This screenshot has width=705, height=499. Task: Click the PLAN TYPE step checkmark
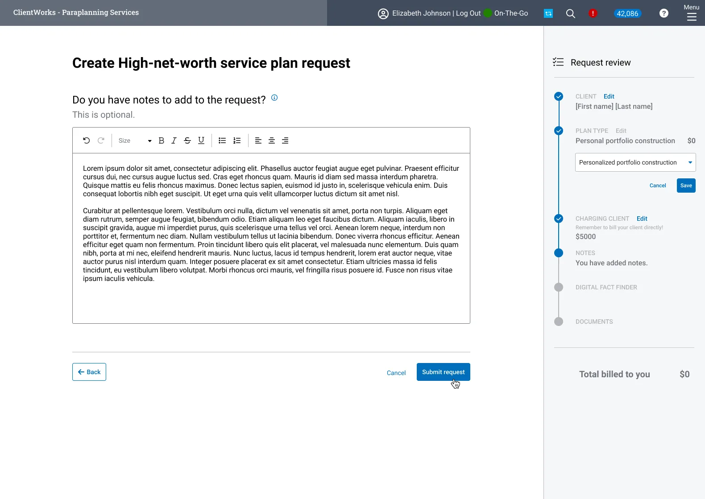point(559,131)
